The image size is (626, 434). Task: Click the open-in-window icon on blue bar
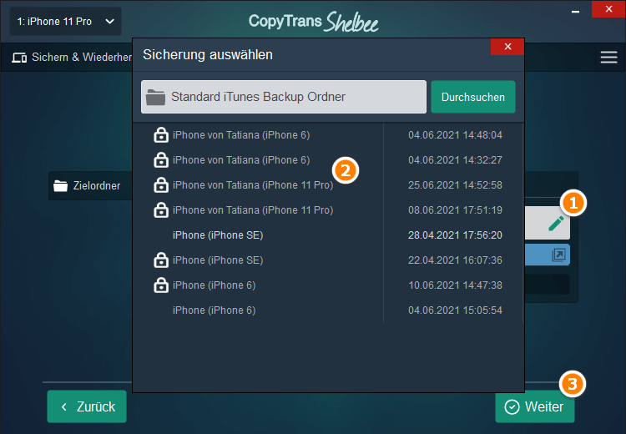[x=558, y=255]
